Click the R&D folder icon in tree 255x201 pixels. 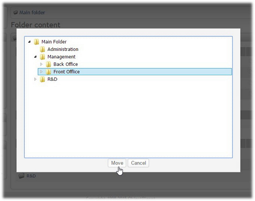coord(43,79)
